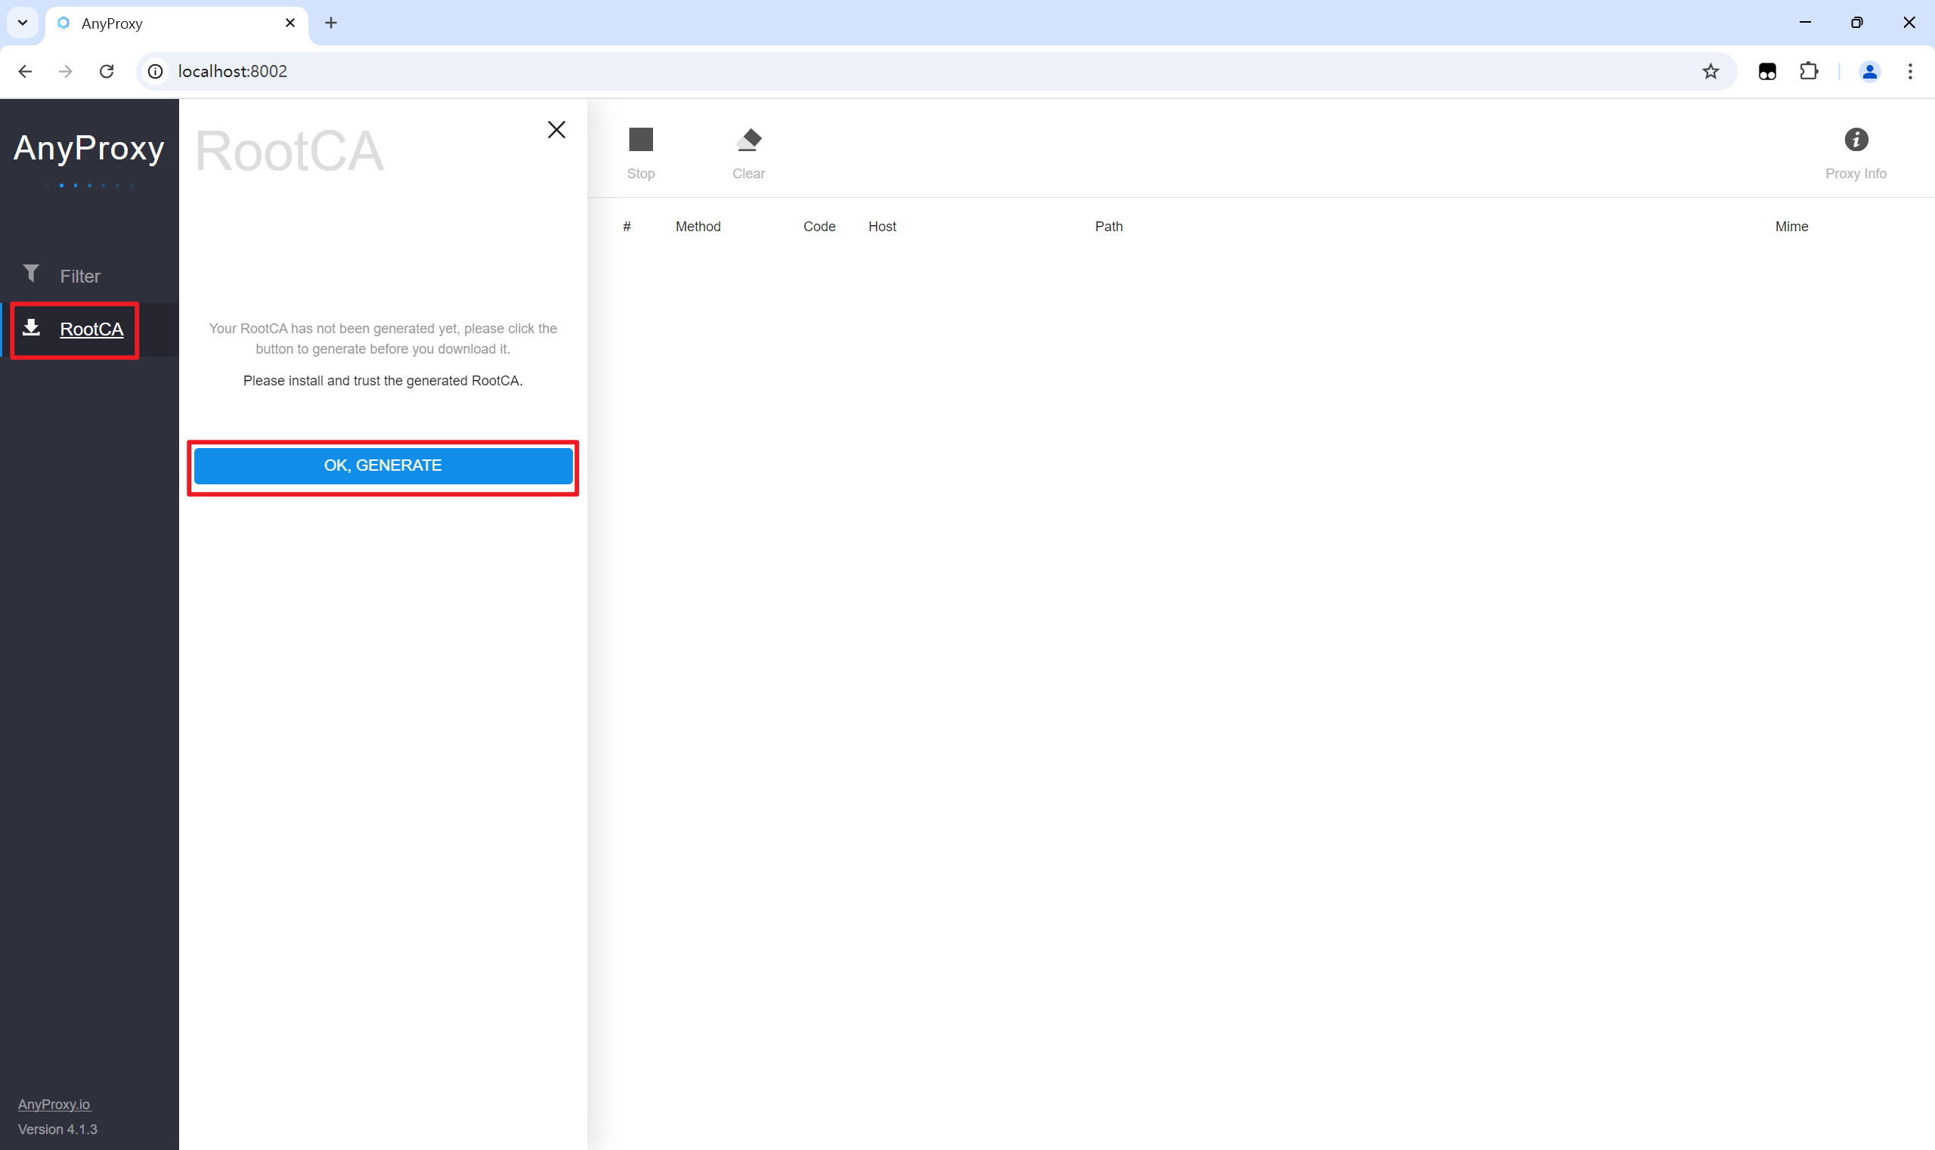Click the Code column header
Screen dimensions: 1935x1150
point(819,226)
